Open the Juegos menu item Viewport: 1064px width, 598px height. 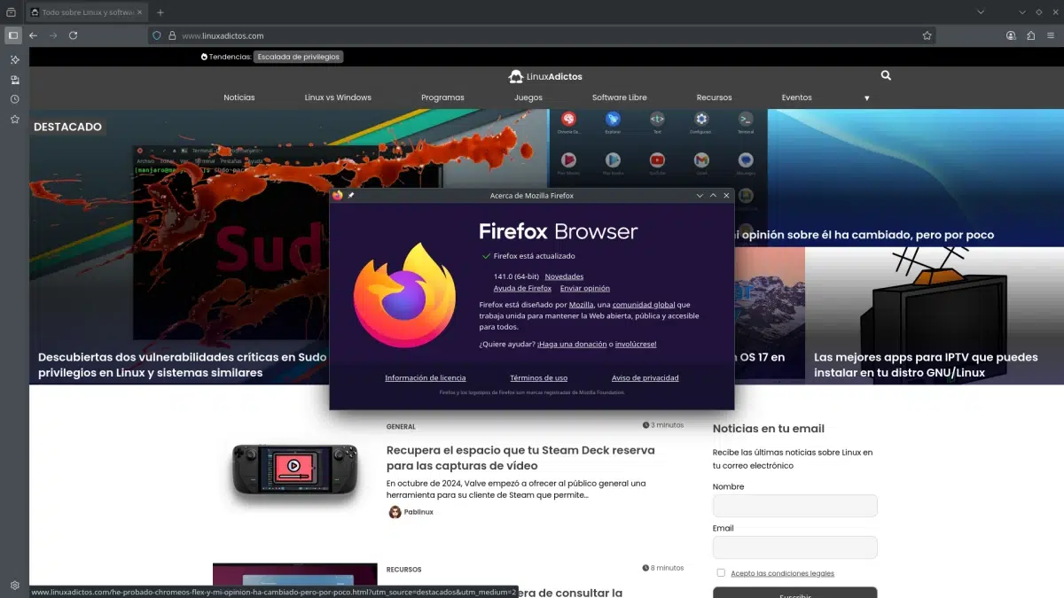[528, 97]
